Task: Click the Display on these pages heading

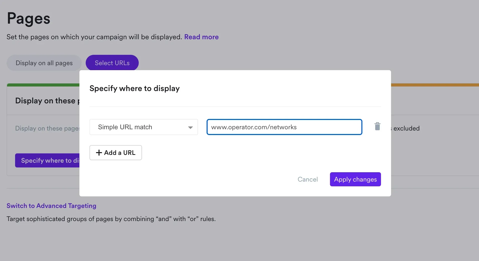Action: 47,101
